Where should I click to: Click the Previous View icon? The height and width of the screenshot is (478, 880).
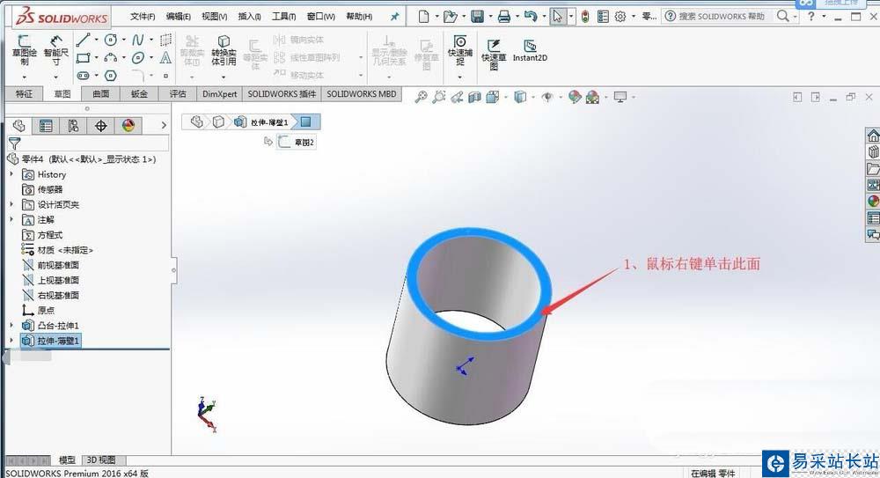[457, 97]
